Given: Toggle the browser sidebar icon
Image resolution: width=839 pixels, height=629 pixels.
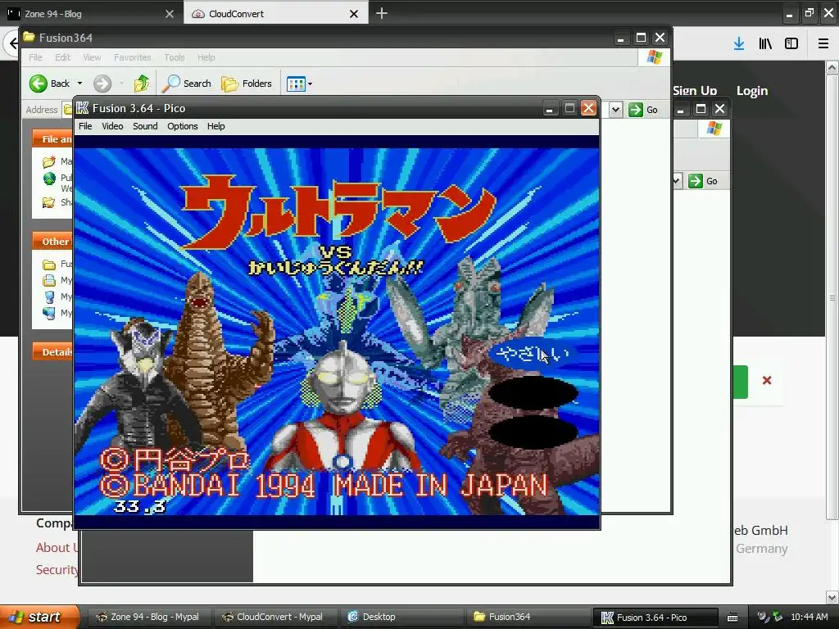Looking at the screenshot, I should point(791,44).
